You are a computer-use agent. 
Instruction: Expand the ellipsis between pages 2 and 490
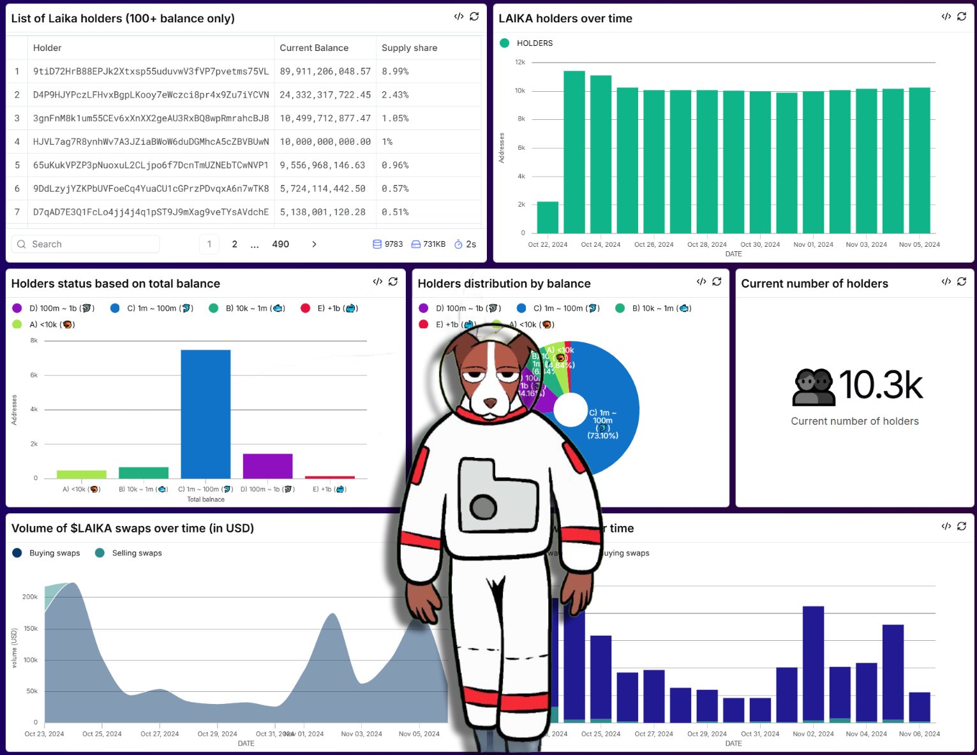[x=255, y=244]
